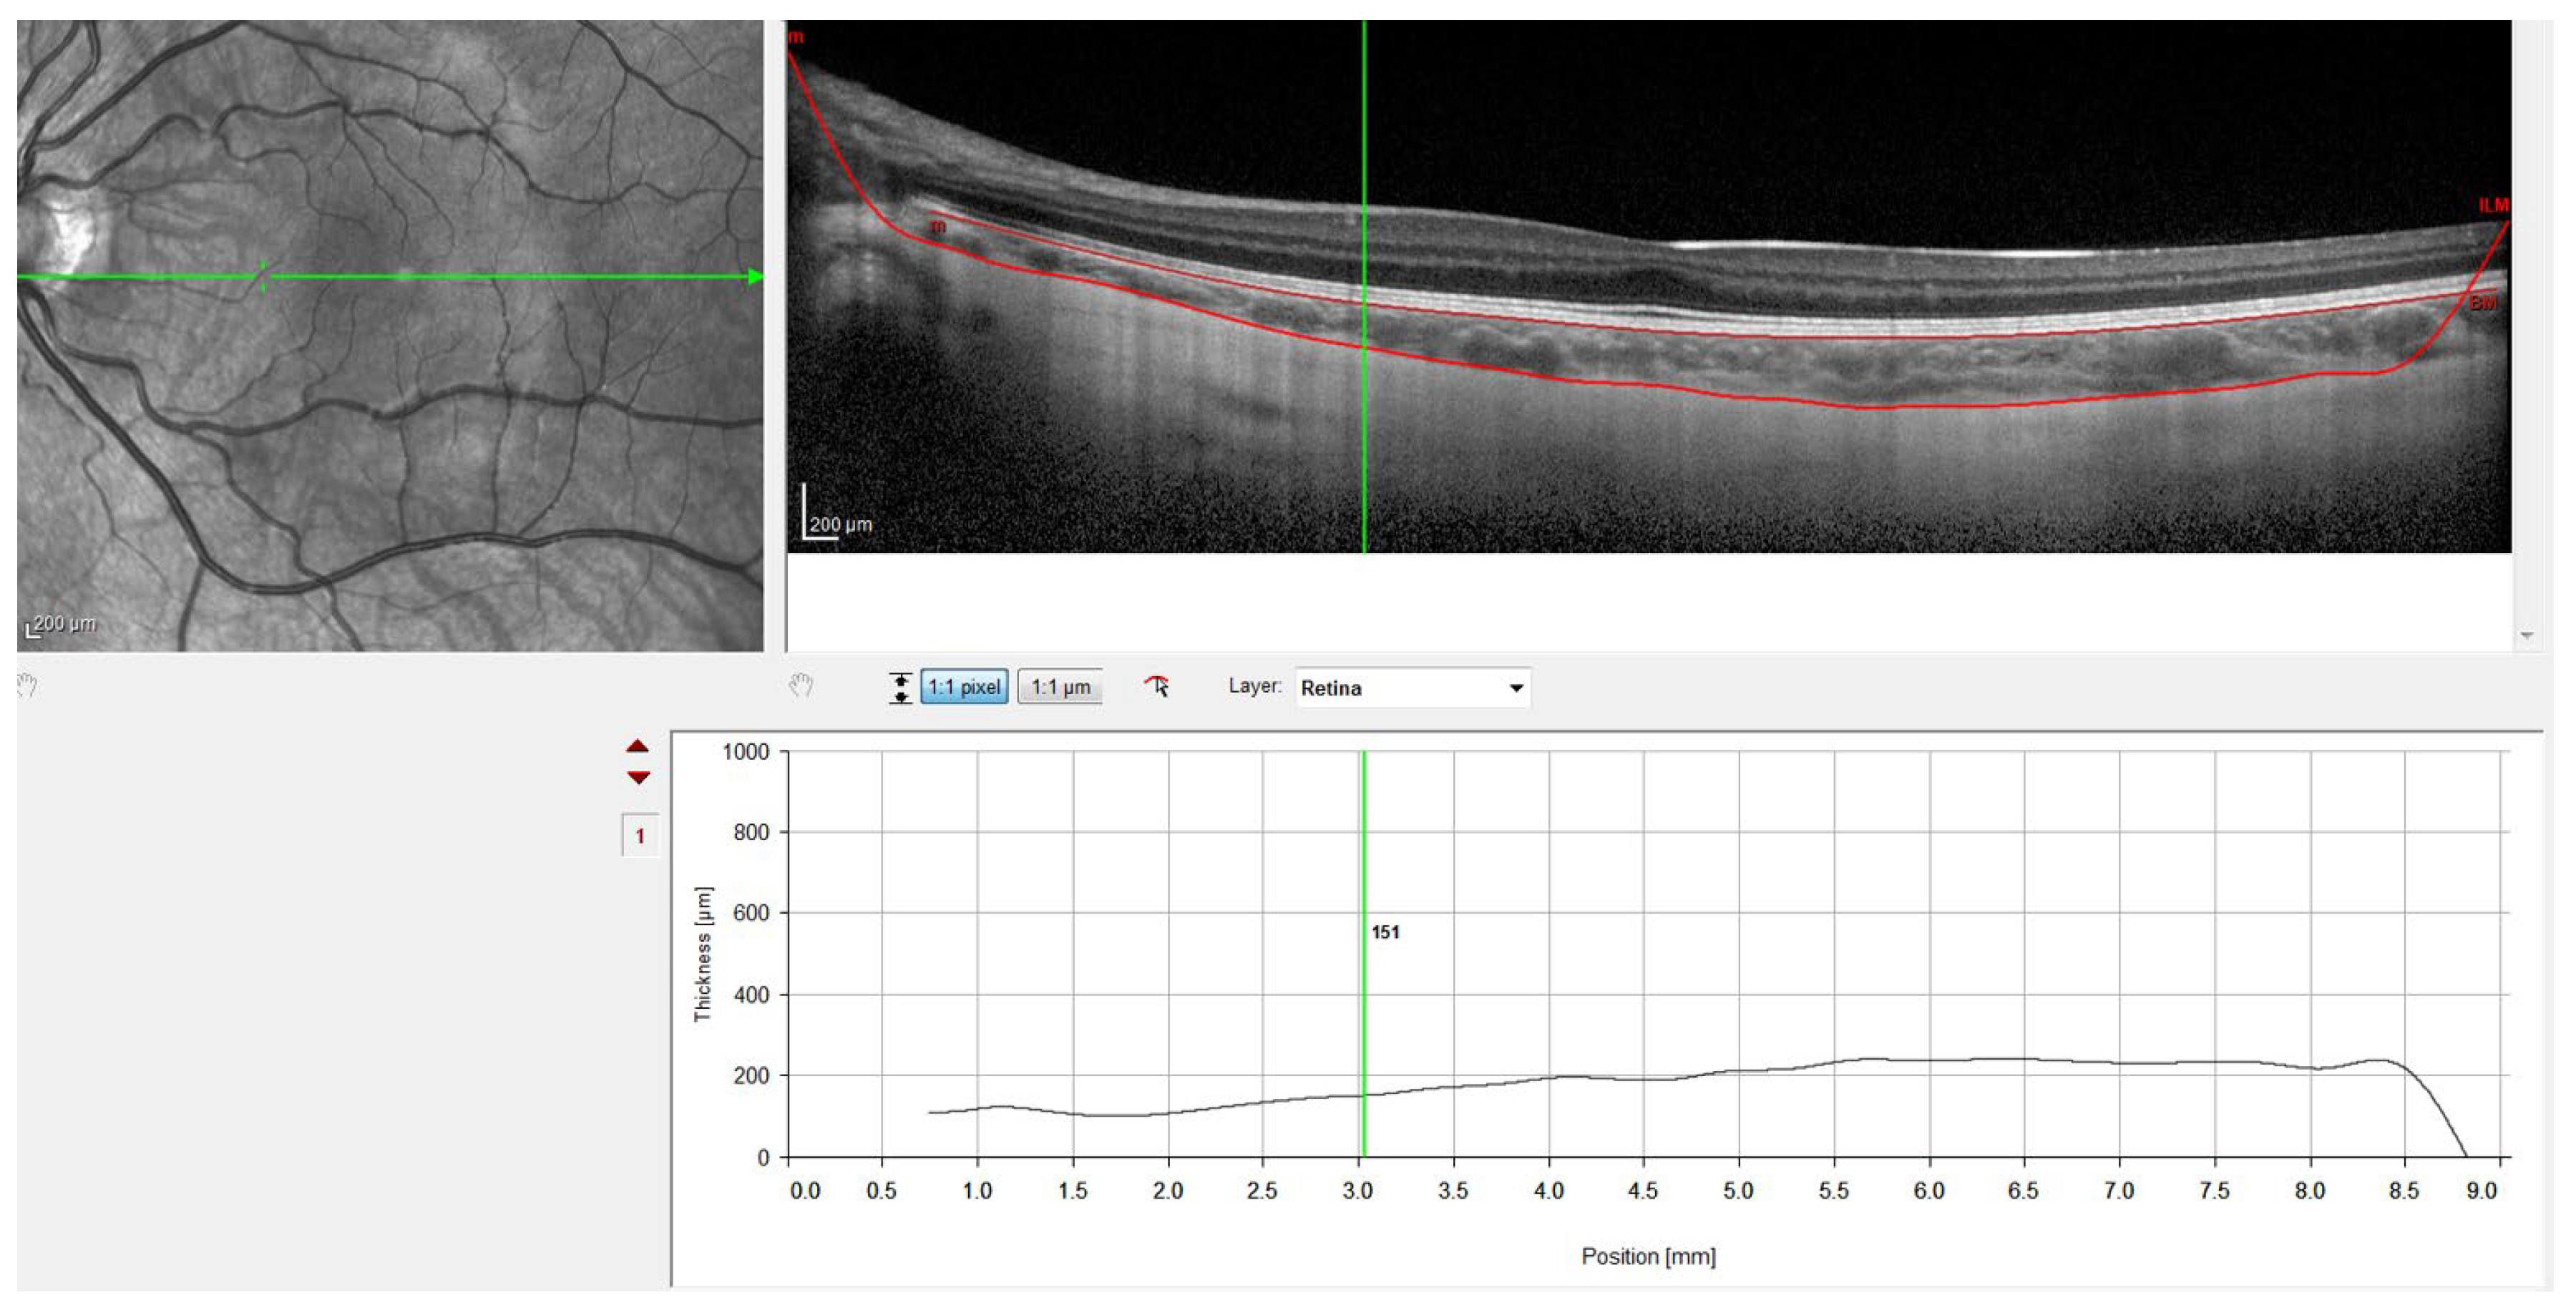
Task: Click the BM label on the OCT scan
Action: pyautogui.click(x=2482, y=302)
